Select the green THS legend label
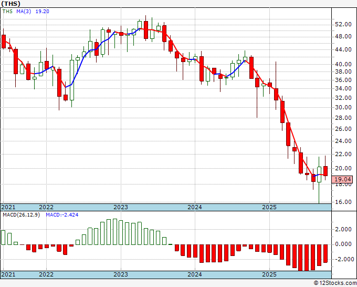Viewport: 357px width, 287px height. pyautogui.click(x=7, y=12)
